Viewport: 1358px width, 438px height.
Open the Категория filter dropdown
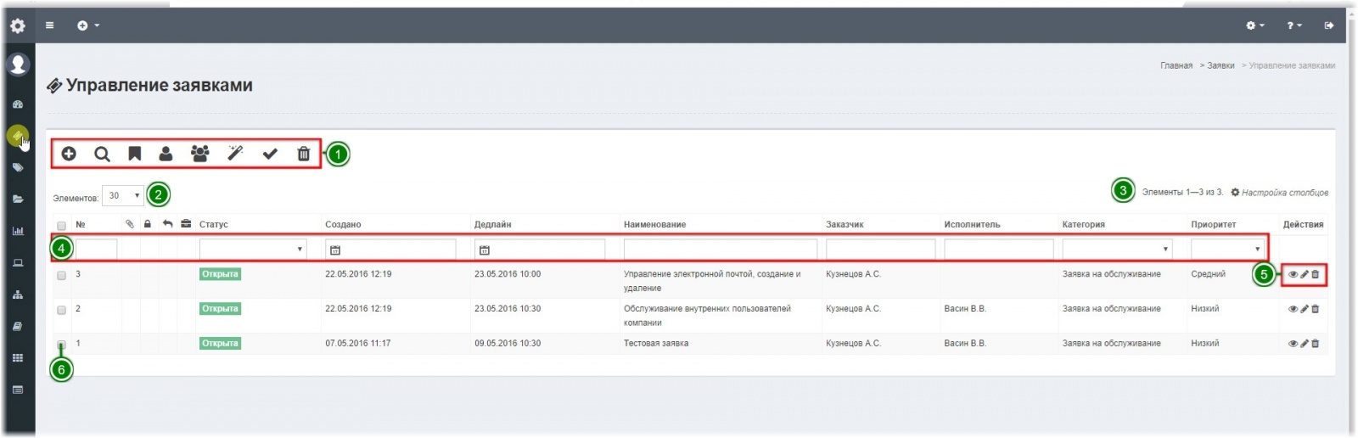coord(1117,249)
